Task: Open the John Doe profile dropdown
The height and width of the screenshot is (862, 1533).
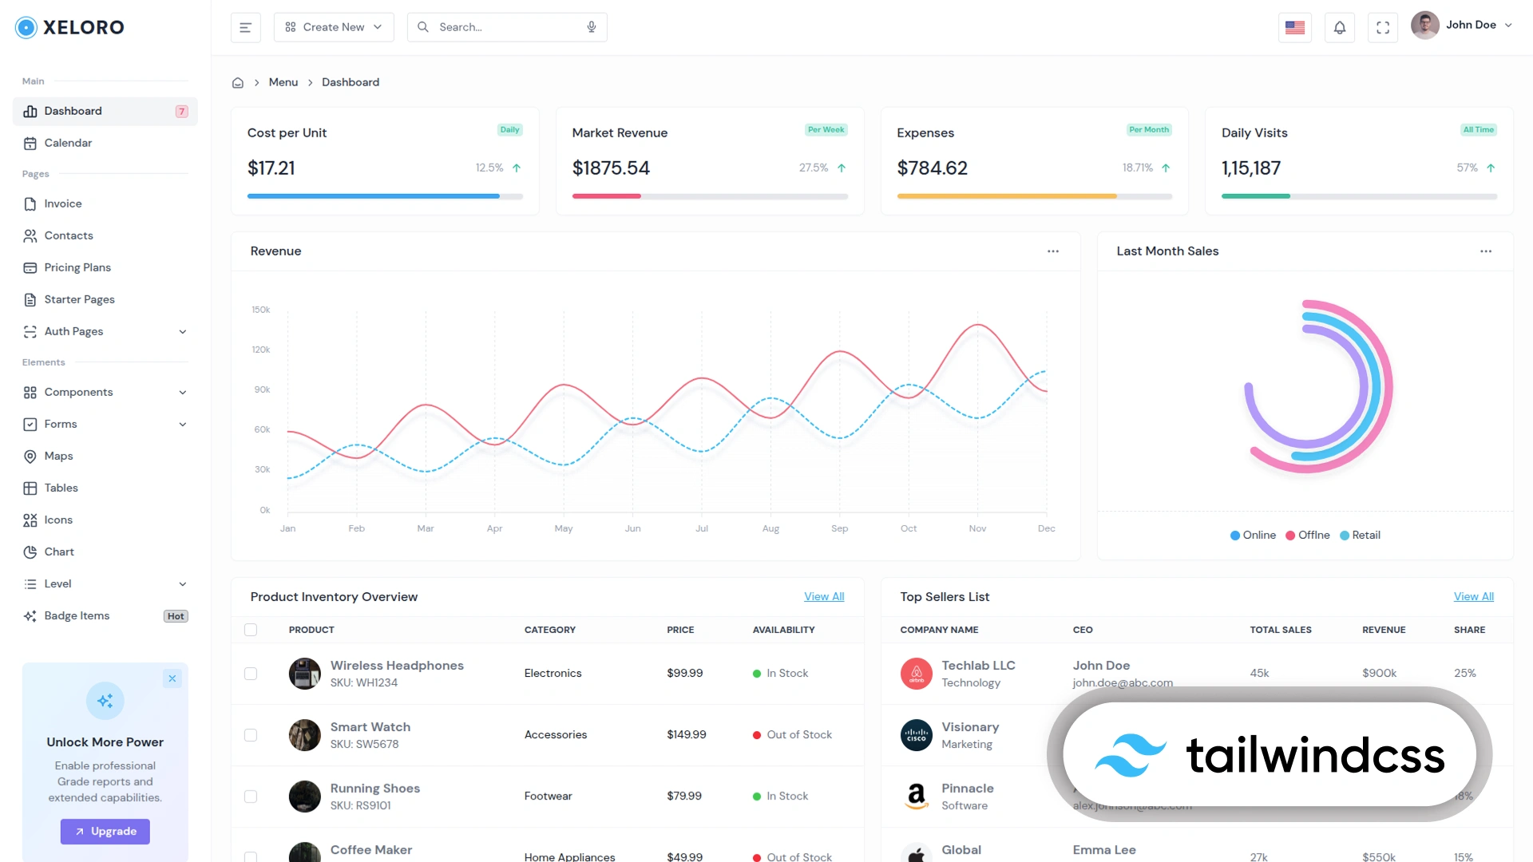Action: tap(1462, 25)
